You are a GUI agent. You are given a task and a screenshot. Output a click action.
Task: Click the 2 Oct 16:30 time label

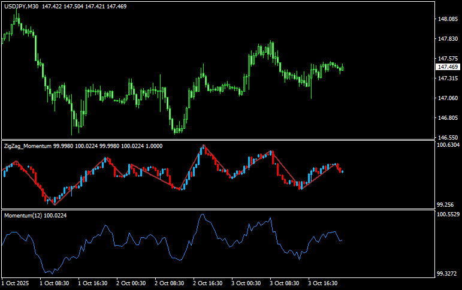point(208,283)
